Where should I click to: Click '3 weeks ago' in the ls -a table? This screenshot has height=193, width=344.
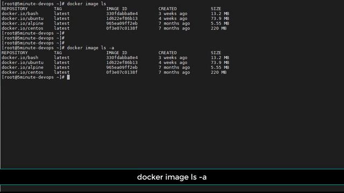[x=173, y=57]
